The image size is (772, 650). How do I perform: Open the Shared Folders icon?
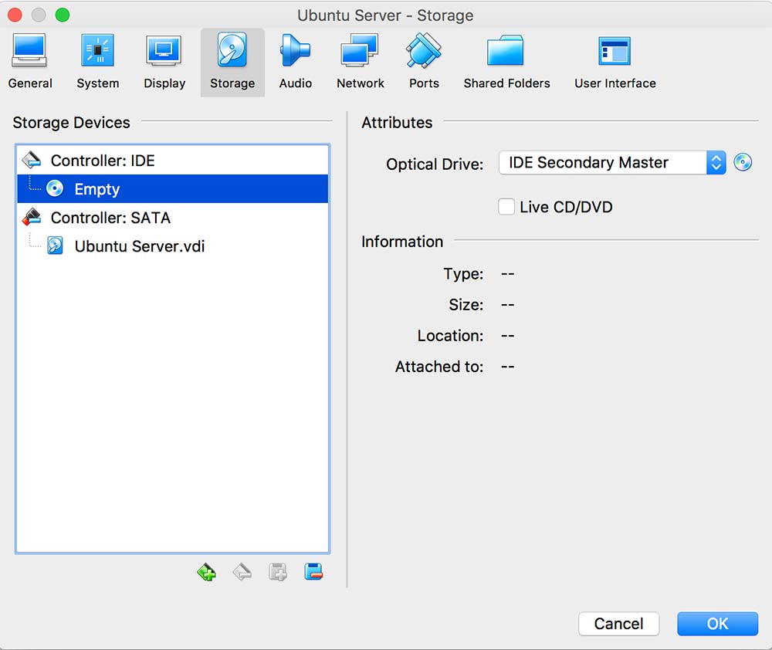click(x=506, y=62)
